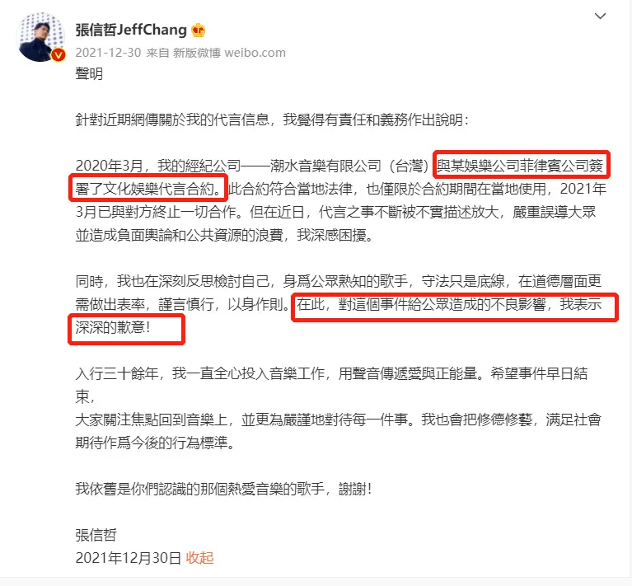Click the 2021-12-30 post timestamp
Viewport: 632px width, 586px height.
[x=108, y=53]
